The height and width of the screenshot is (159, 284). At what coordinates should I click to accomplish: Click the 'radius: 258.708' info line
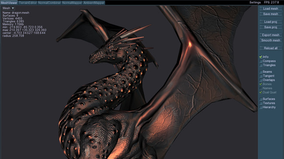pyautogui.click(x=13, y=36)
